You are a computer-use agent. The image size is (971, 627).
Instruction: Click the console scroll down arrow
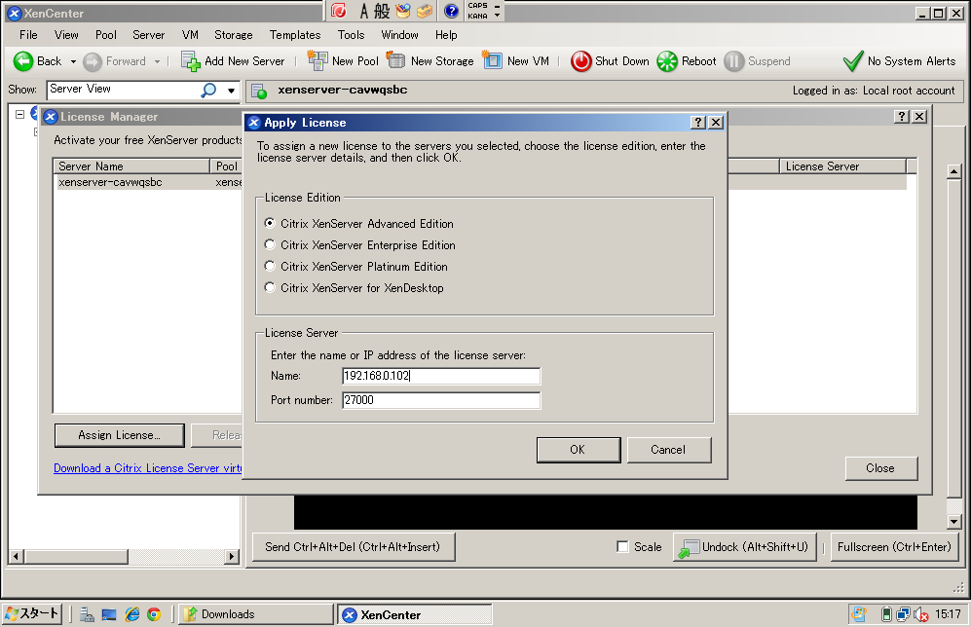(x=953, y=522)
